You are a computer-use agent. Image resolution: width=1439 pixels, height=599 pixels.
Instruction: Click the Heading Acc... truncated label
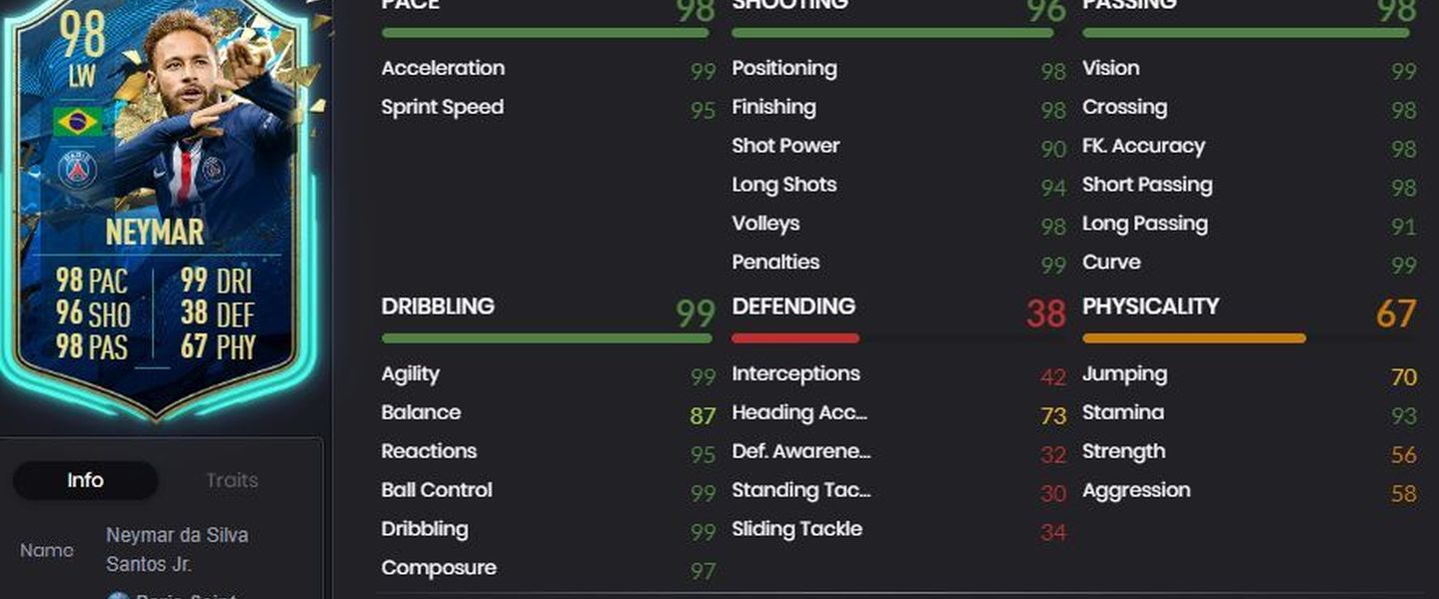(x=799, y=412)
